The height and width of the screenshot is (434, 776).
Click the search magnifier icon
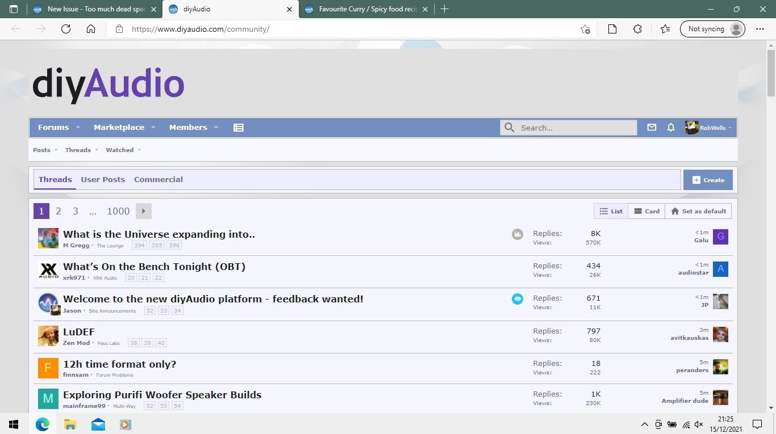tap(510, 128)
